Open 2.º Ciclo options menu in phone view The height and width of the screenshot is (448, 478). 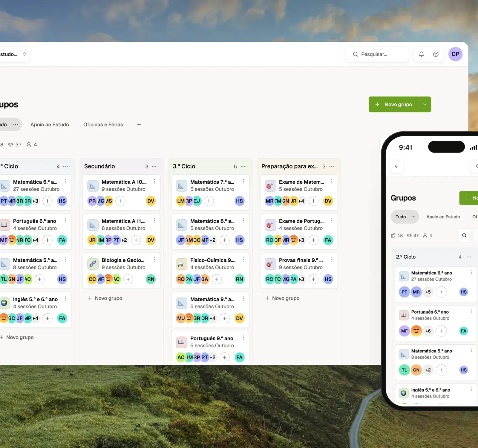pyautogui.click(x=469, y=257)
